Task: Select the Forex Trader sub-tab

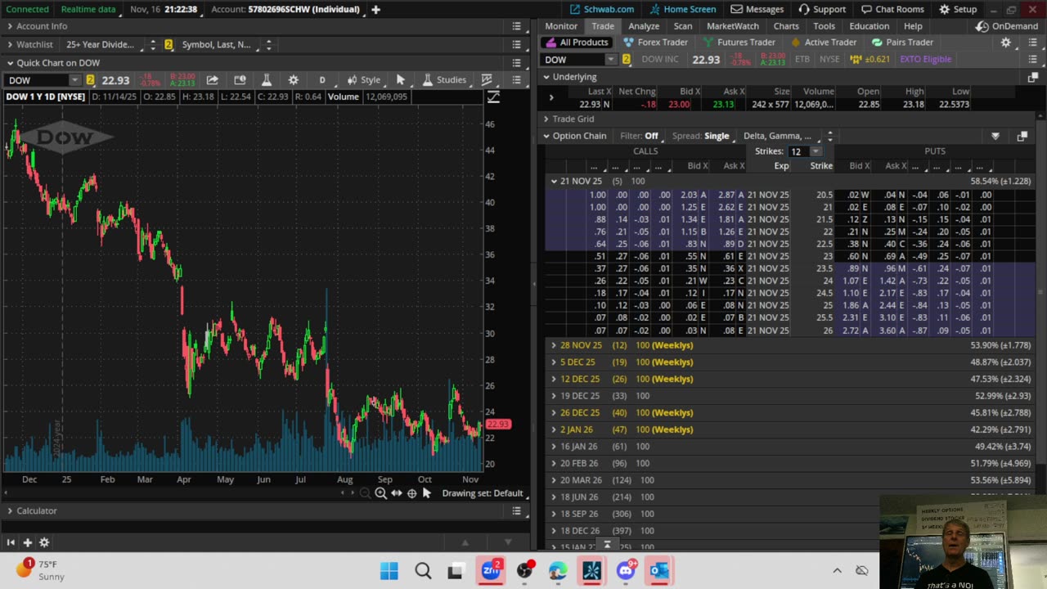Action: [655, 43]
